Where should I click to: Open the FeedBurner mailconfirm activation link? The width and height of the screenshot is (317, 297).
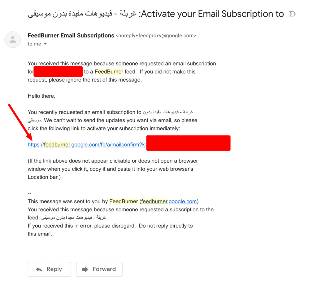[x=86, y=145]
